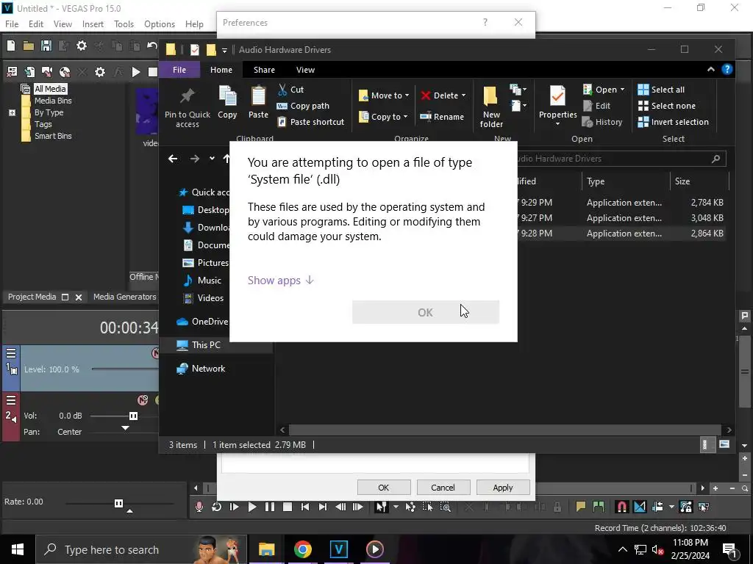Open audio track 2 hamburger menu
Image resolution: width=753 pixels, height=564 pixels.
click(x=11, y=400)
